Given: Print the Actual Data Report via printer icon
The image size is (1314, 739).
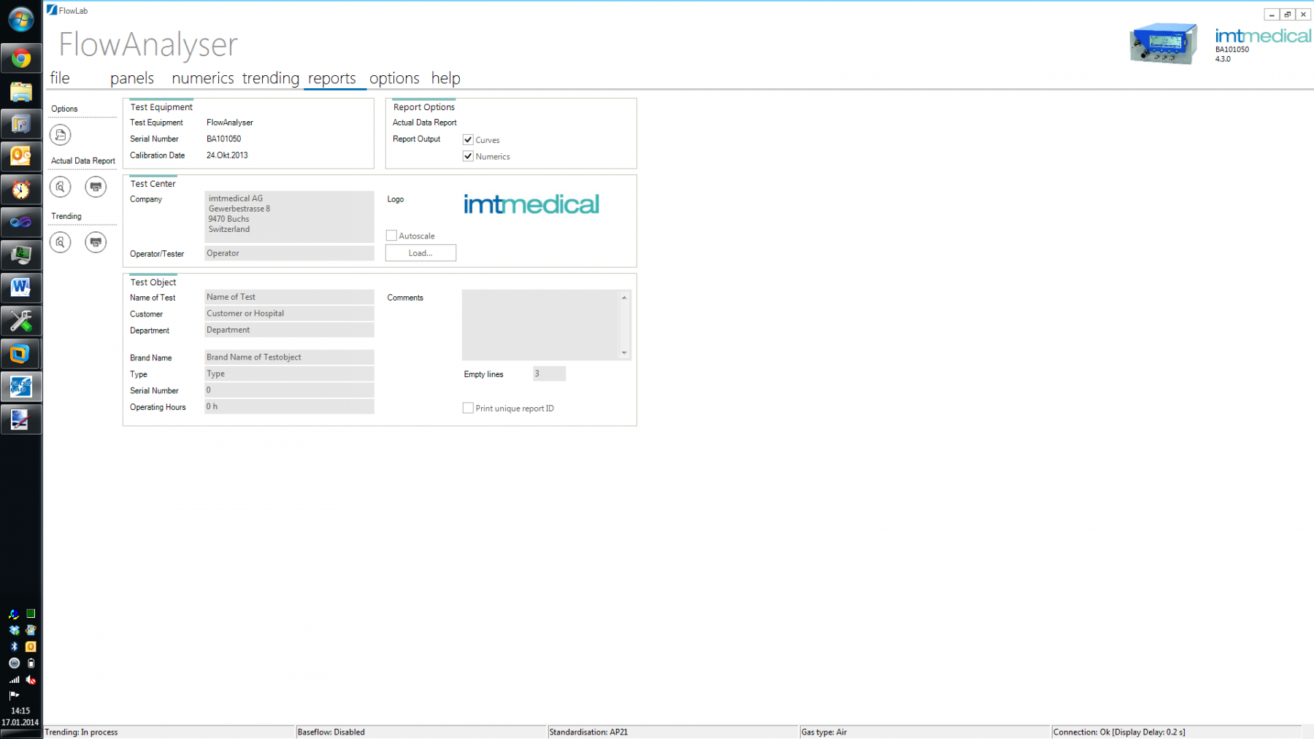Looking at the screenshot, I should point(96,187).
